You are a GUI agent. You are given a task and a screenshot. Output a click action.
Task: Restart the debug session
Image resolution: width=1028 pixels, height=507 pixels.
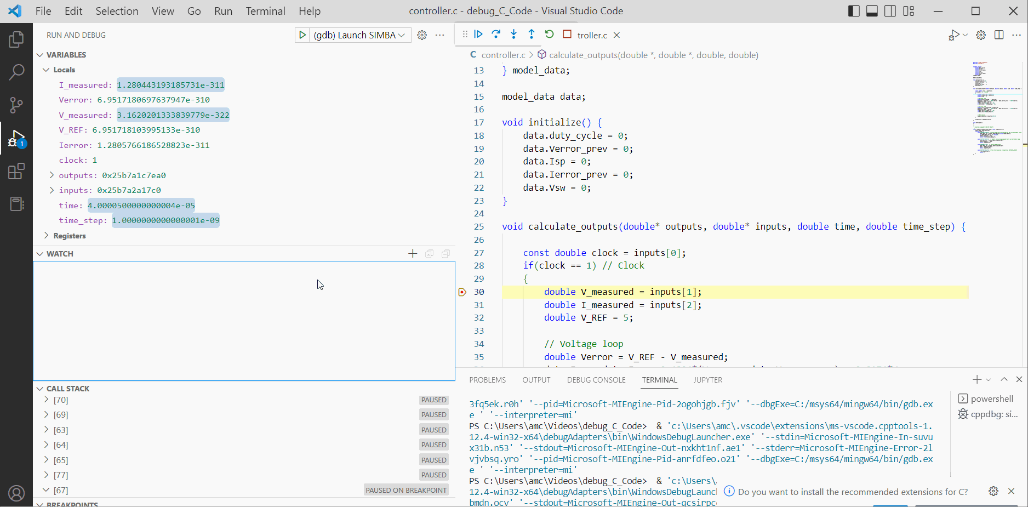point(549,34)
